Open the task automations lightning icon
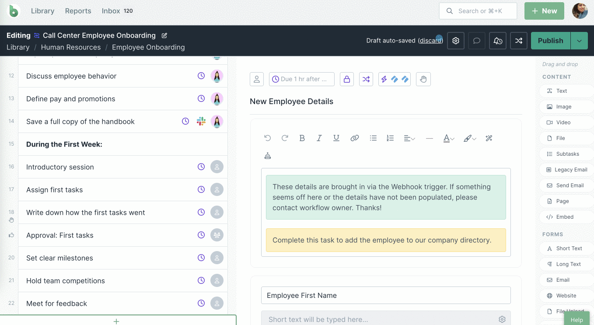 (384, 79)
